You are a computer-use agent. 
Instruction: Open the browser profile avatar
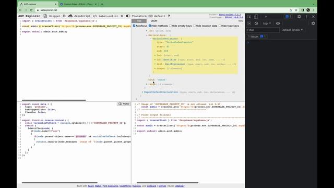pyautogui.click(x=308, y=10)
